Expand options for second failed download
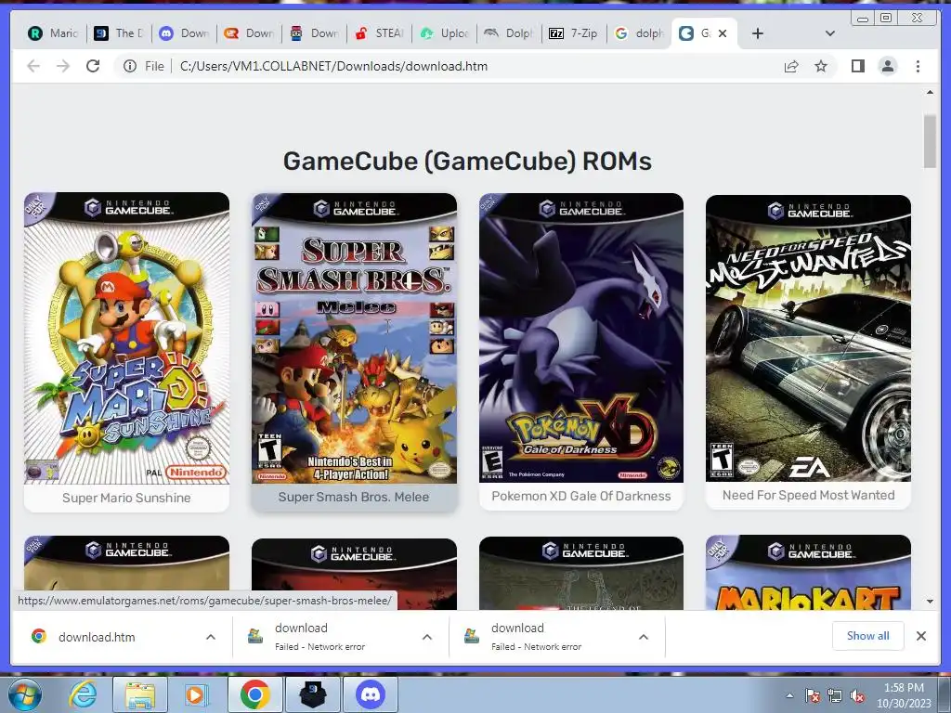This screenshot has width=951, height=713. pyautogui.click(x=644, y=637)
